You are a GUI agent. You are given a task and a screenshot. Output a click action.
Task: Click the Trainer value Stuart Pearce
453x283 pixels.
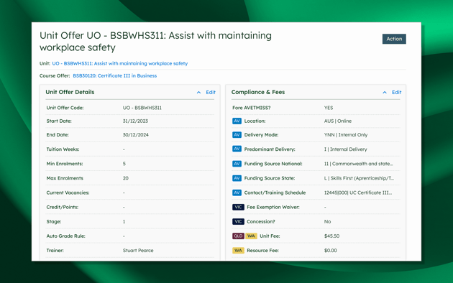138,251
